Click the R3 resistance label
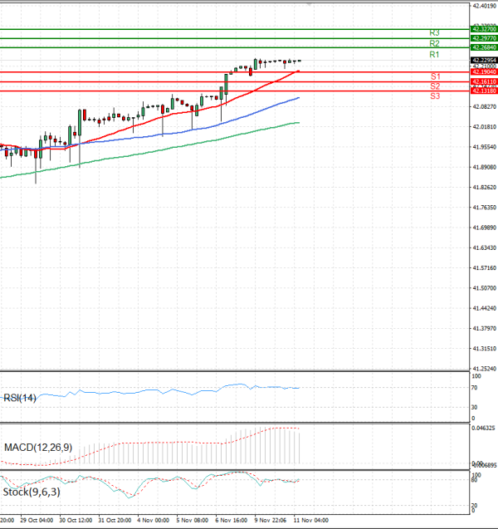Viewport: 498px width, 529px height. [x=434, y=32]
